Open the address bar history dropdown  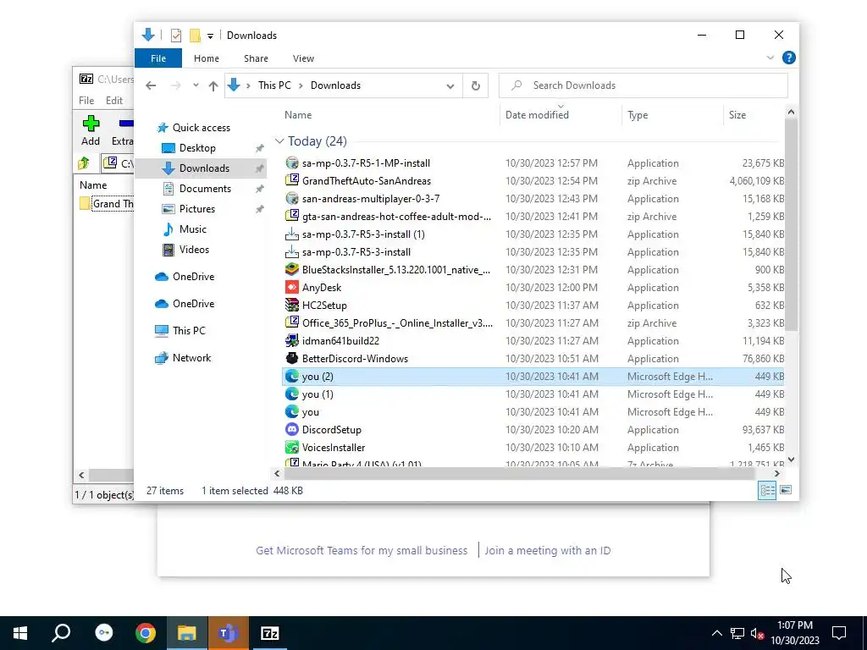(450, 85)
